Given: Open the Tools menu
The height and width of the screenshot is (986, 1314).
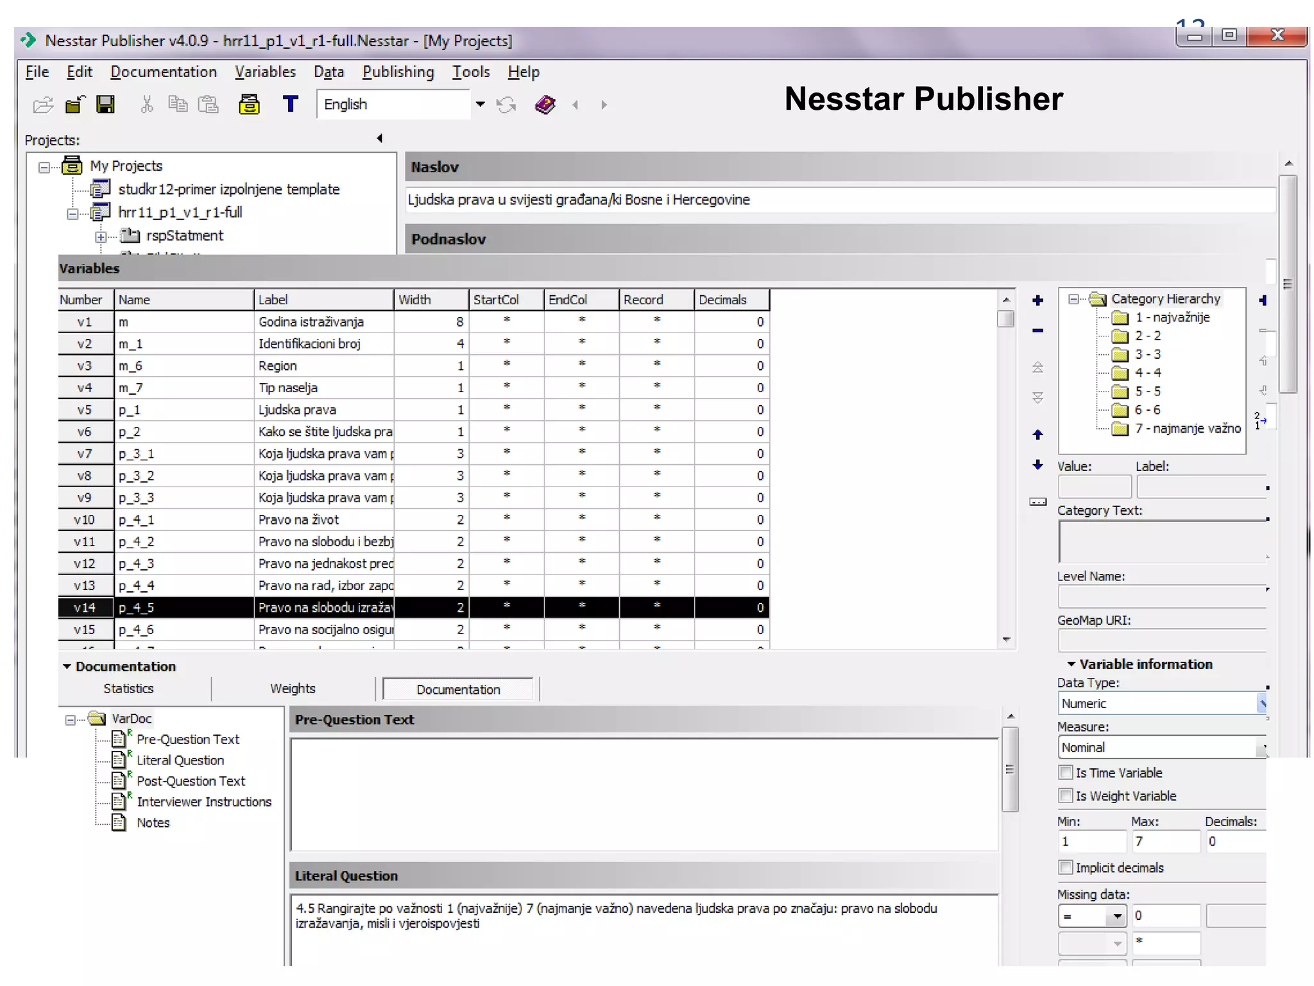Looking at the screenshot, I should tap(471, 72).
